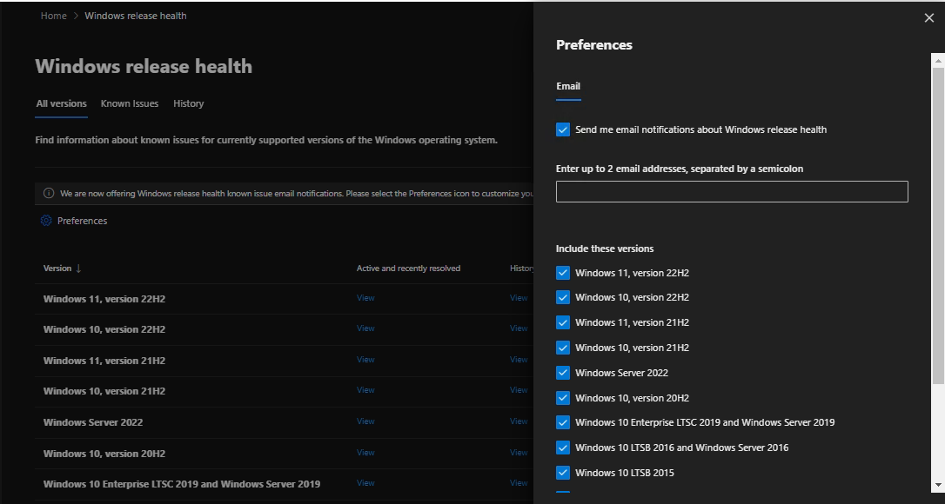Click Preferences link label
945x504 pixels.
coord(83,221)
